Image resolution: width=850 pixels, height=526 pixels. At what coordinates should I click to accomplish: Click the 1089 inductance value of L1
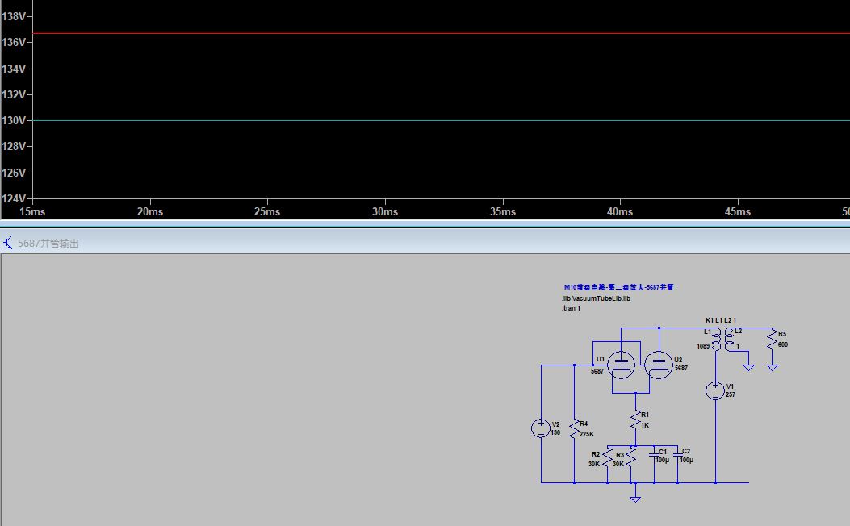click(703, 346)
